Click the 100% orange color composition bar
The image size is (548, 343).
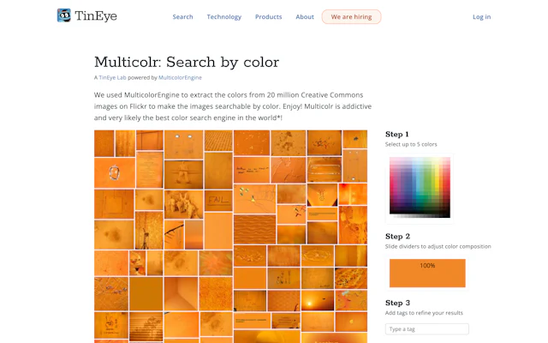pos(427,273)
